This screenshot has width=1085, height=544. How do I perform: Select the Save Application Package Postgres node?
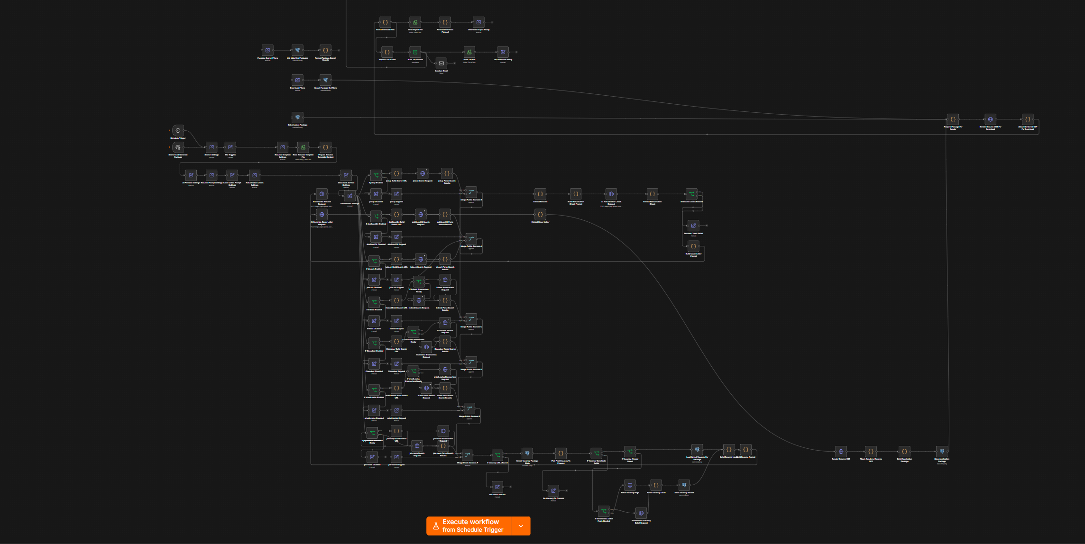[x=942, y=451]
